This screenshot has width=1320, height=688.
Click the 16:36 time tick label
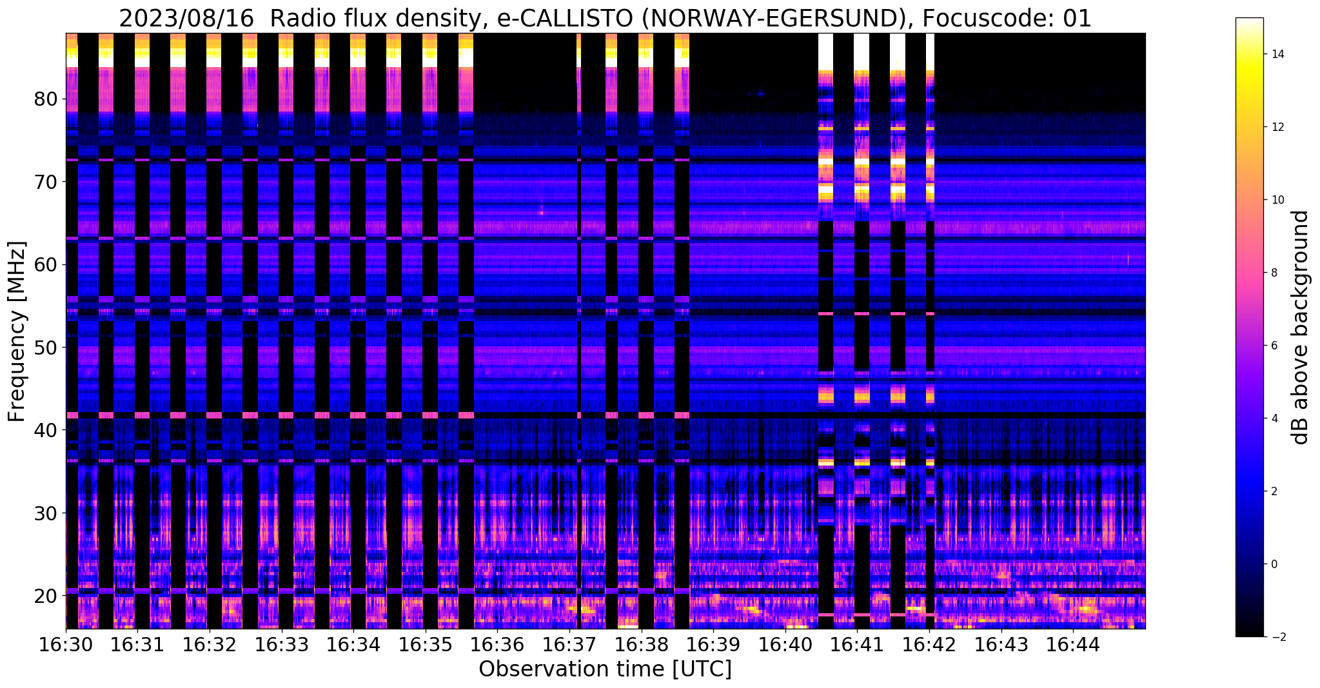coord(497,644)
